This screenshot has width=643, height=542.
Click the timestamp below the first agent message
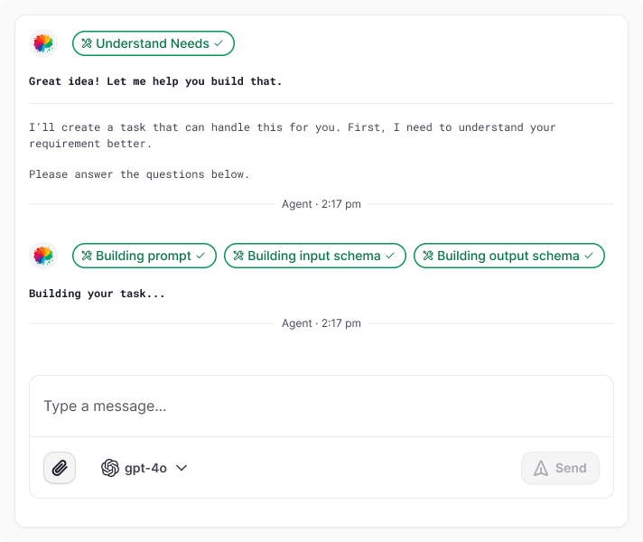321,204
